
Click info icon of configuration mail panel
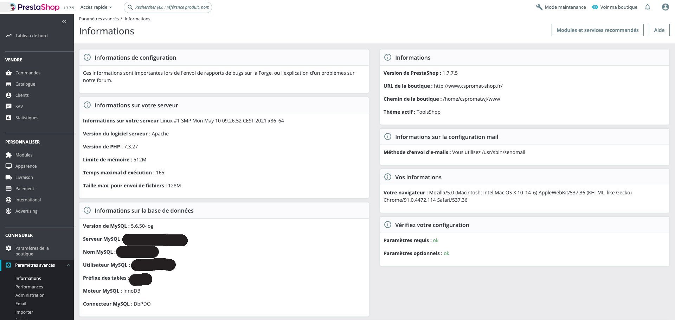(388, 136)
